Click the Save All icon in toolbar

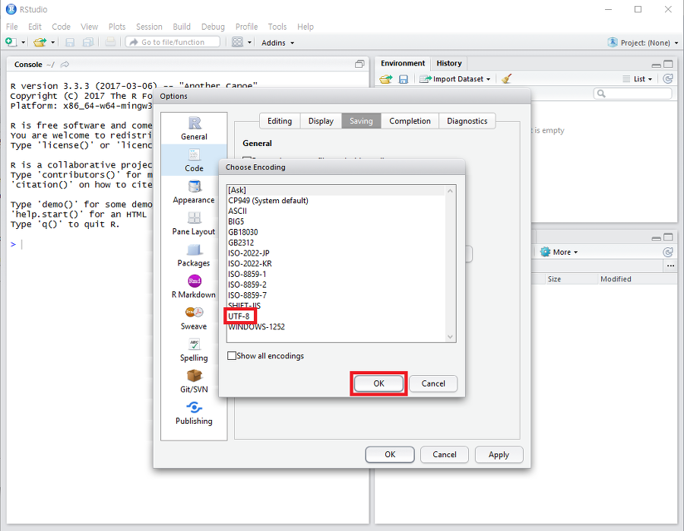click(88, 42)
